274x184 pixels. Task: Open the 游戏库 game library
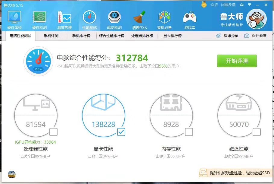(x=190, y=19)
